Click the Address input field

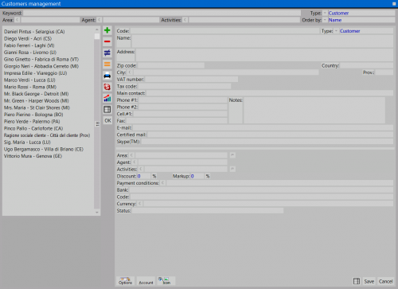[x=264, y=55]
